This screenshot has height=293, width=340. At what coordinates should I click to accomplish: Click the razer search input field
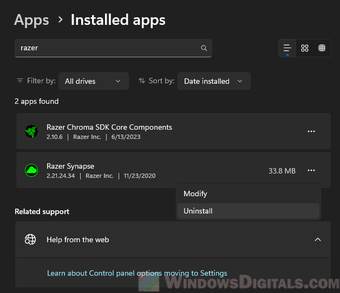coord(113,48)
